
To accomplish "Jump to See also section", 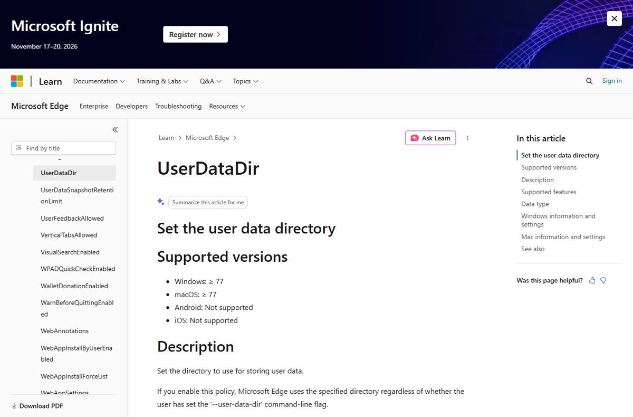I will pos(533,249).
